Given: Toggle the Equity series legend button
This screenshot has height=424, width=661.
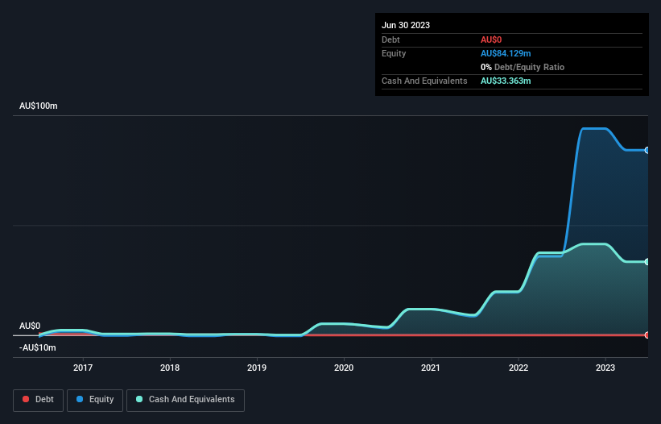Looking at the screenshot, I should click(x=95, y=400).
